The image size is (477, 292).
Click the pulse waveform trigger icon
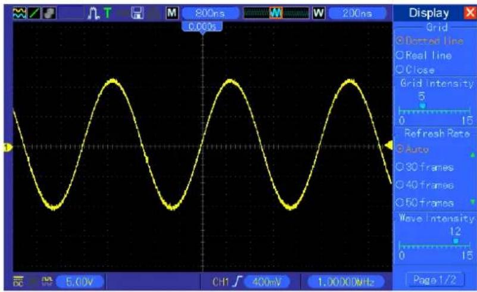pyautogui.click(x=93, y=14)
